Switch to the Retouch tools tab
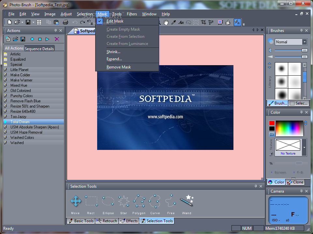The width and height of the screenshot is (313, 234). point(107,221)
